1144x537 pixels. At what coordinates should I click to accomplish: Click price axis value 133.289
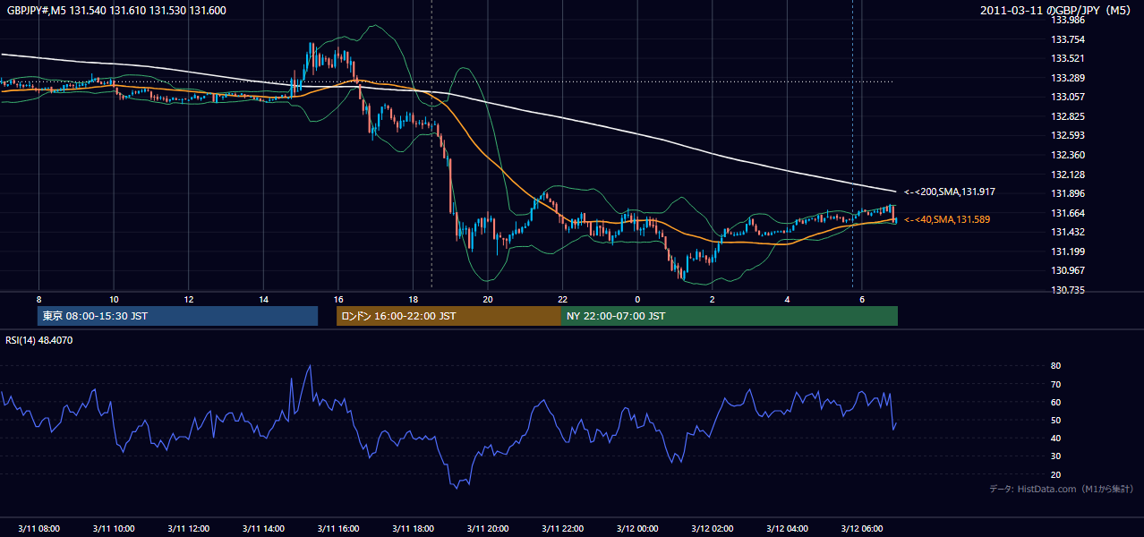click(x=1068, y=78)
